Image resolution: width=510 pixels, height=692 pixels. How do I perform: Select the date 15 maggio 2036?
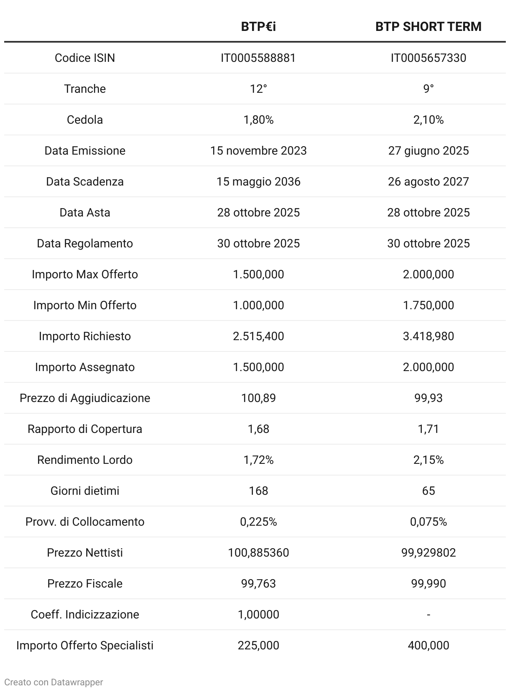[258, 181]
